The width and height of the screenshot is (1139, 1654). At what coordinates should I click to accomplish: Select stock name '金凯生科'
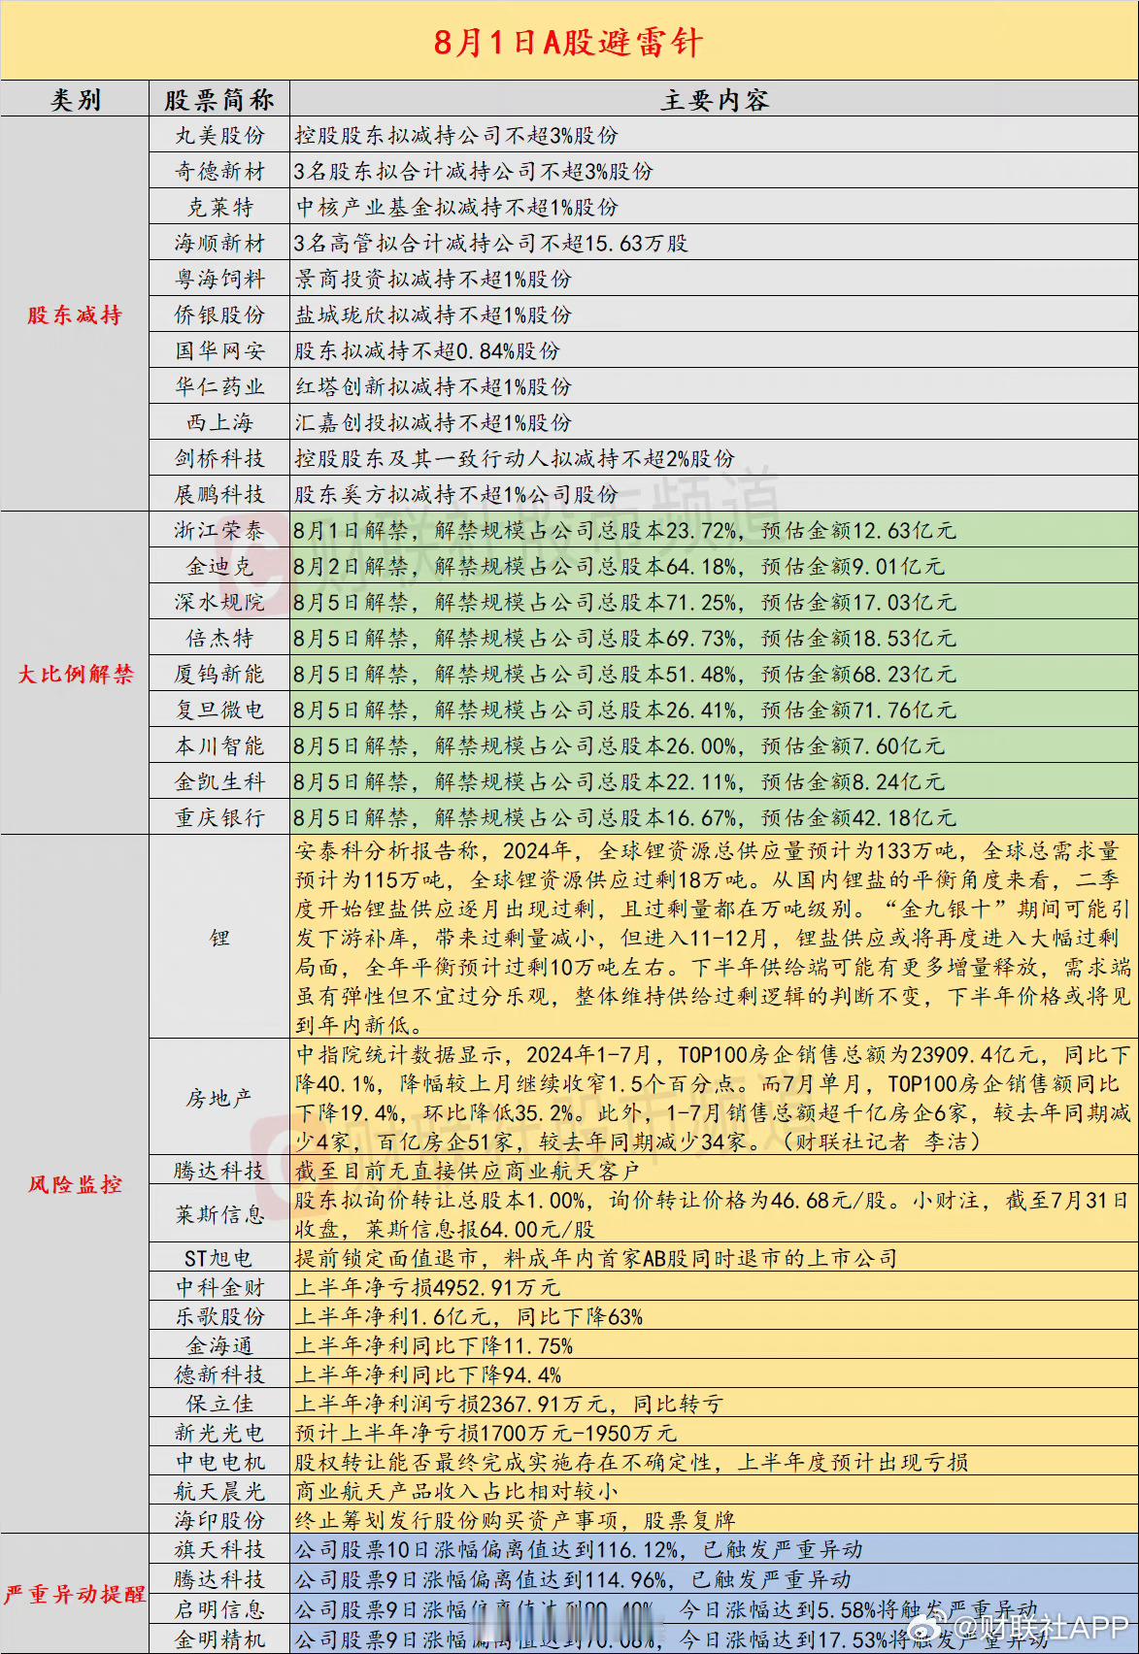pyautogui.click(x=219, y=782)
